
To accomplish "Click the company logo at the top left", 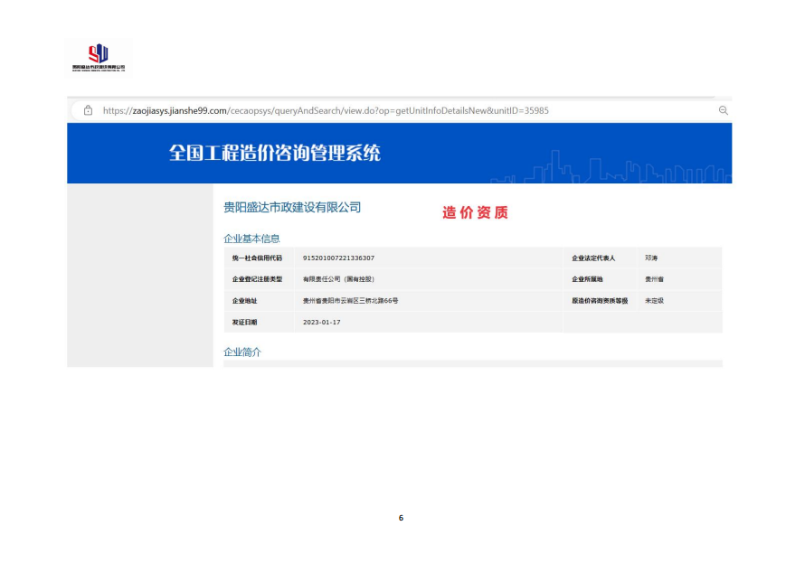I will click(x=99, y=58).
